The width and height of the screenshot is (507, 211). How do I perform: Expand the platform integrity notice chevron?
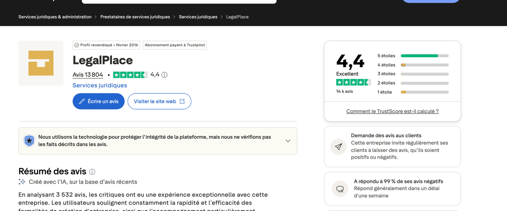pos(288,141)
